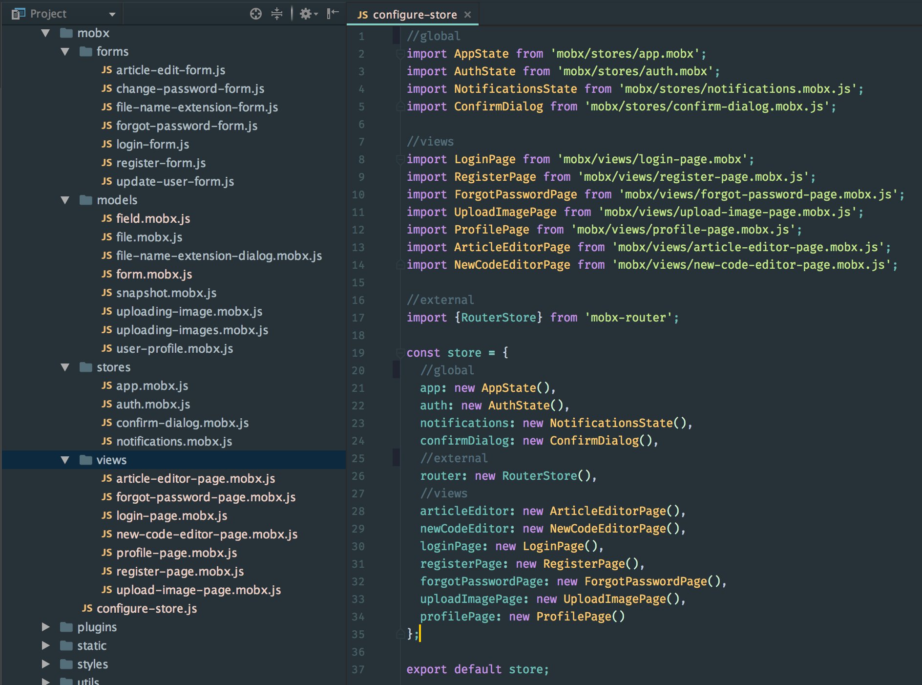Open profile-page.mobx.js
The width and height of the screenshot is (922, 685).
176,553
